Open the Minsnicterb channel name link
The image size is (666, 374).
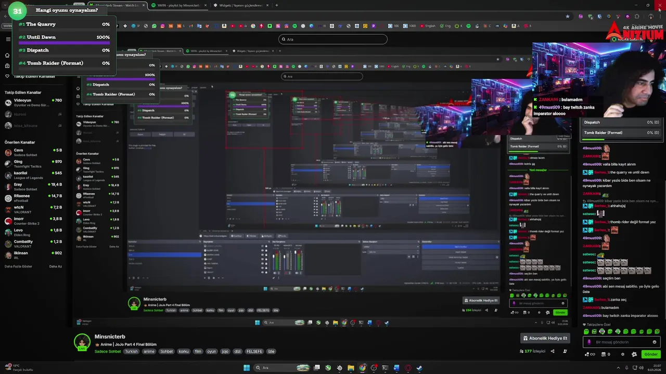(x=110, y=337)
